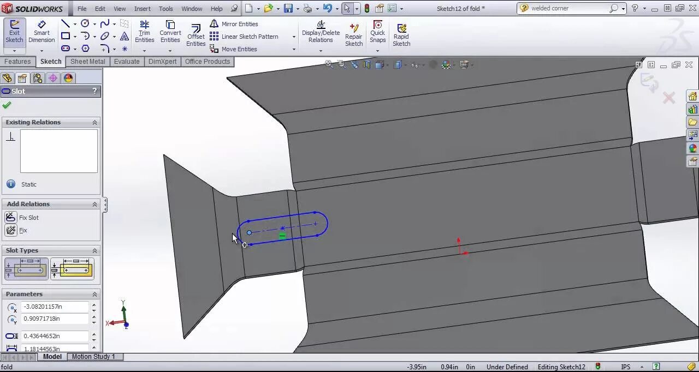Open the Appearances task pane icon

click(692, 148)
